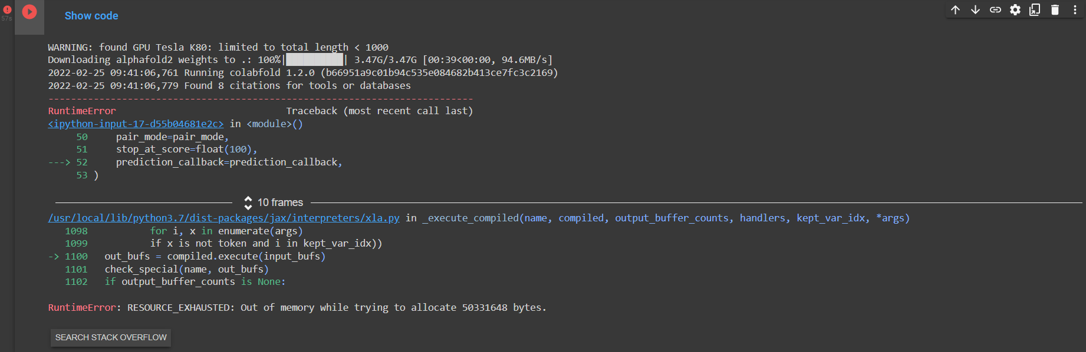
Task: Open the cell settings gear
Action: (1015, 10)
